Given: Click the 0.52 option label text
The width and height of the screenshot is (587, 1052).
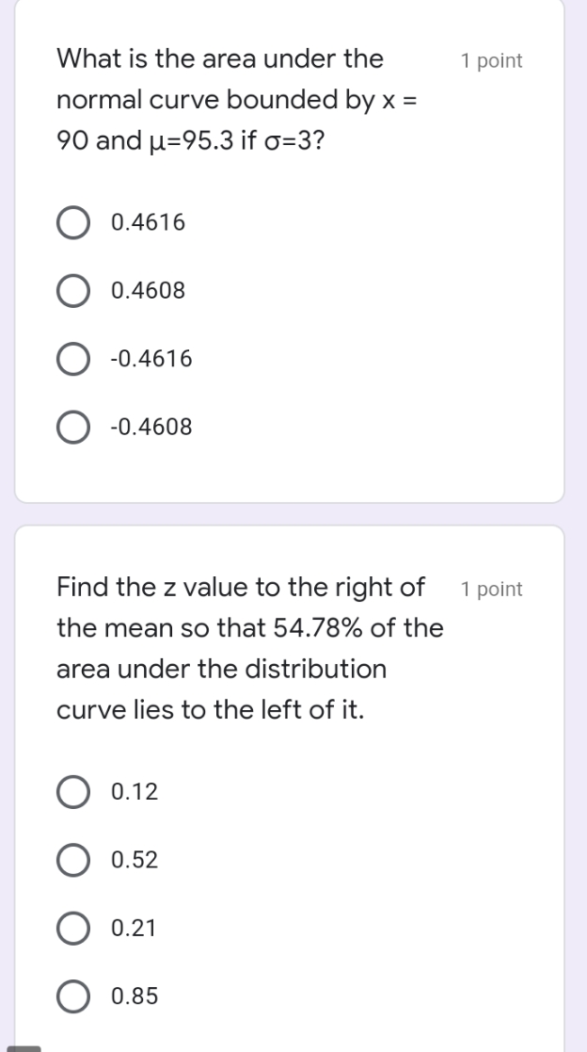Looking at the screenshot, I should pyautogui.click(x=135, y=859).
